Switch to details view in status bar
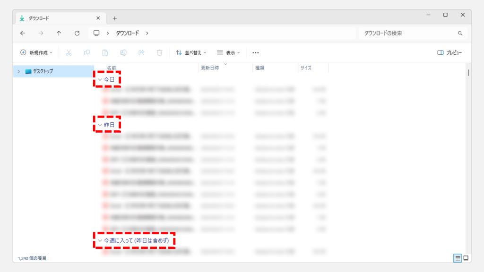 pos(458,258)
